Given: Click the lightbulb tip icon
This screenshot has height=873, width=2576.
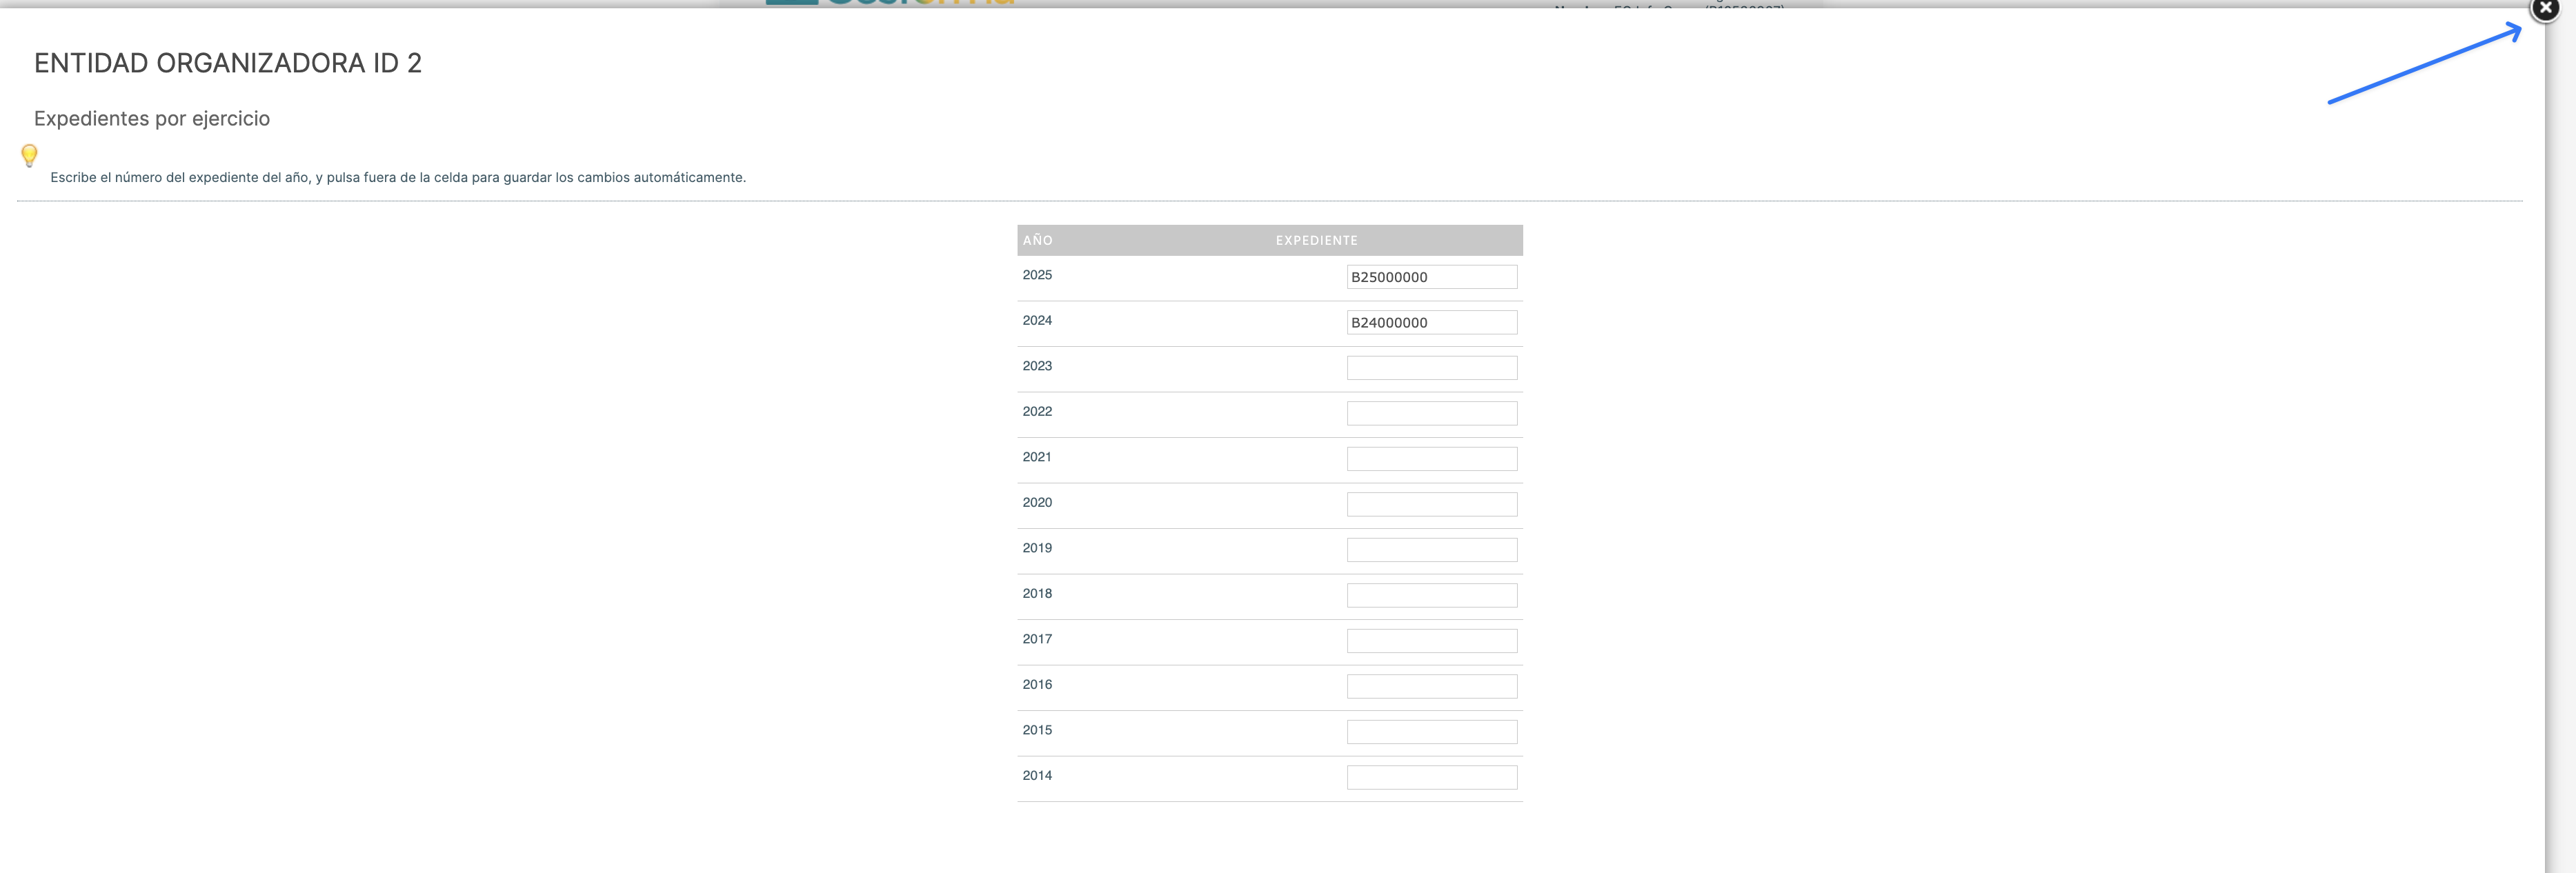Looking at the screenshot, I should coord(29,155).
